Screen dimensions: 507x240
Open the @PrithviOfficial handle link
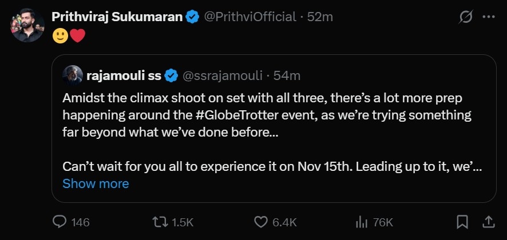click(x=251, y=17)
